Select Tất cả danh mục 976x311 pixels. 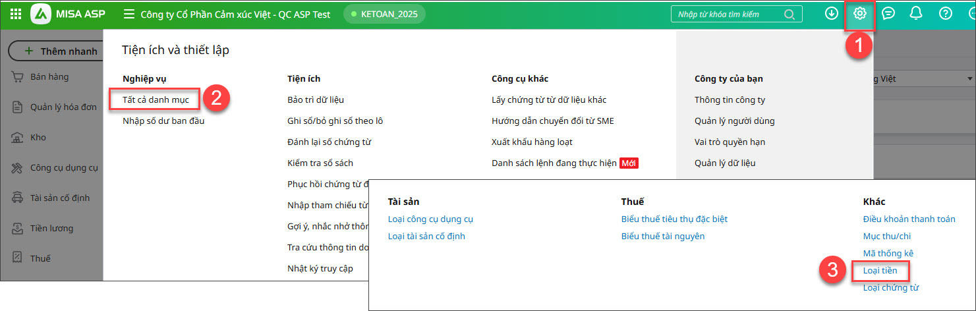(x=156, y=99)
